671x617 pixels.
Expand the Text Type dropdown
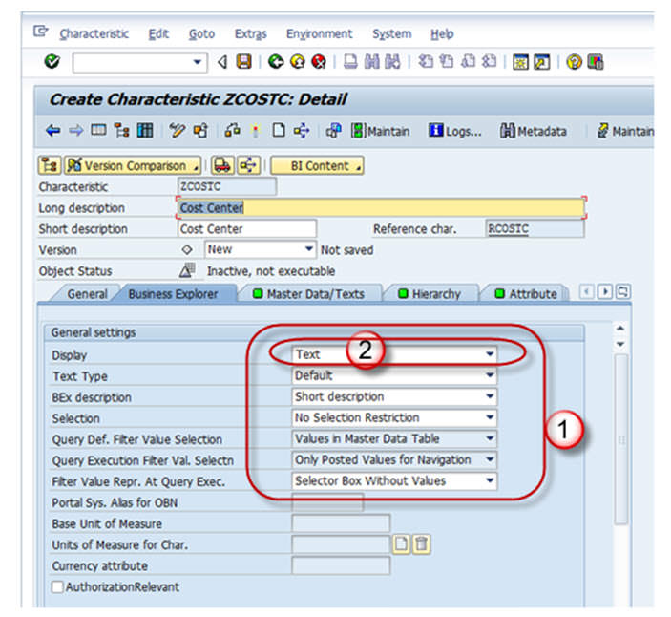point(490,375)
